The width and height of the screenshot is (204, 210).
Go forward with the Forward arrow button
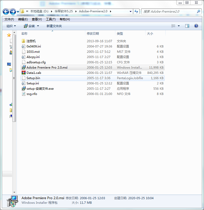click(13, 12)
